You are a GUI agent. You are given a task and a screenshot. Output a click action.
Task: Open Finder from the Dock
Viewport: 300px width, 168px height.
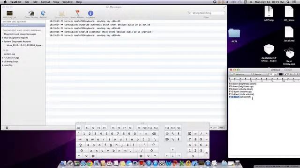(63, 163)
